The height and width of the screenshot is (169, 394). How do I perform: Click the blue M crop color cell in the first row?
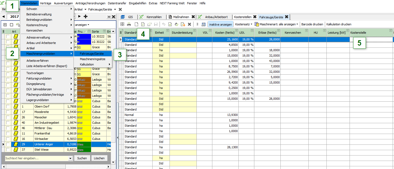click(x=84, y=36)
